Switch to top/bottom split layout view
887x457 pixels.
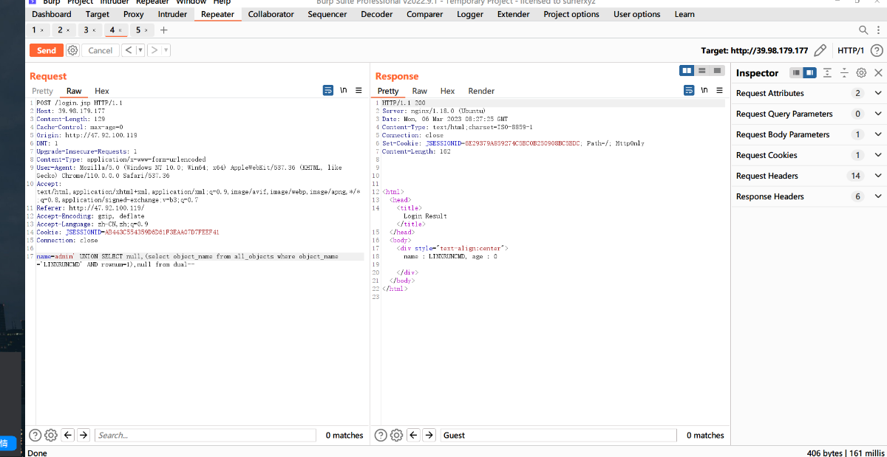coord(702,70)
